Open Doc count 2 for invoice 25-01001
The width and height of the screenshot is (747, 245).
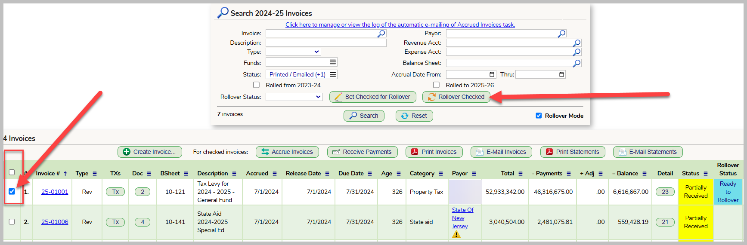pyautogui.click(x=143, y=192)
